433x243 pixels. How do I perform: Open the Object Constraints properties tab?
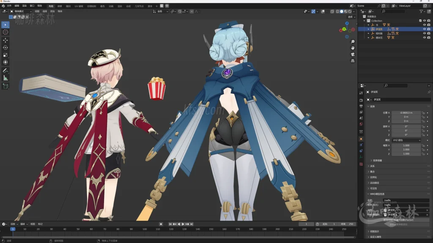point(361,151)
